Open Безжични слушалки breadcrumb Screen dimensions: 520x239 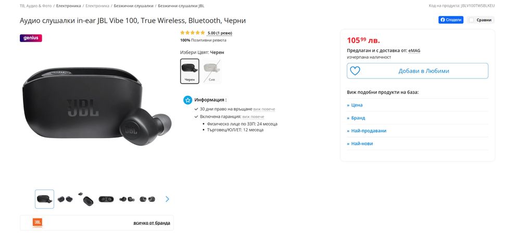[134, 6]
